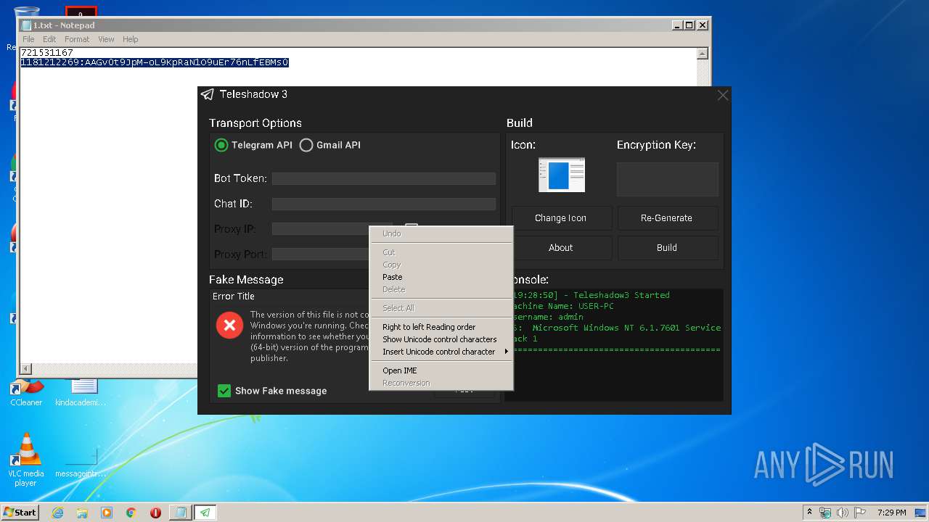Select Gmail API transport option
This screenshot has height=522, width=929.
(x=330, y=145)
